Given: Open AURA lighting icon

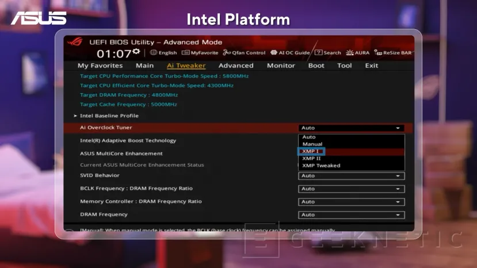Looking at the screenshot, I should coord(349,53).
